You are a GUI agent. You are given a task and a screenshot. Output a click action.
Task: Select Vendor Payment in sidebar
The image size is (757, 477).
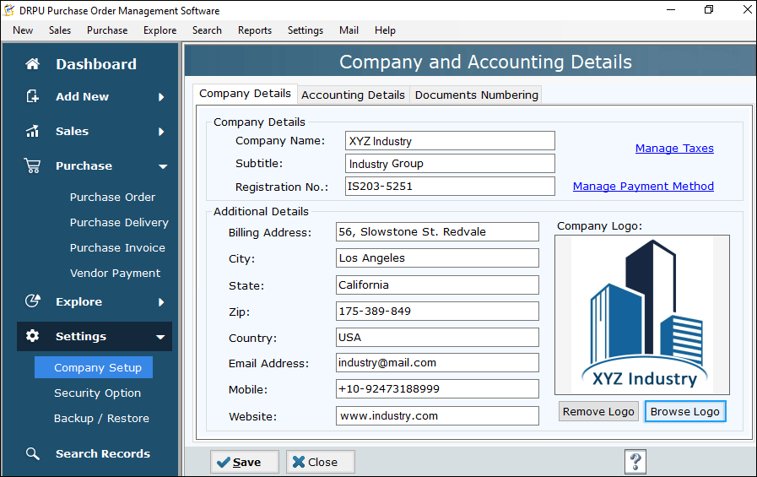[115, 274]
